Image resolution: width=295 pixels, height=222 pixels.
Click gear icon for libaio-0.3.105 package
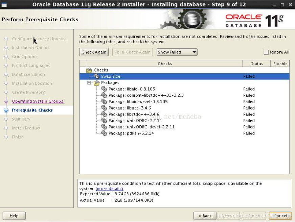[x=104, y=89]
